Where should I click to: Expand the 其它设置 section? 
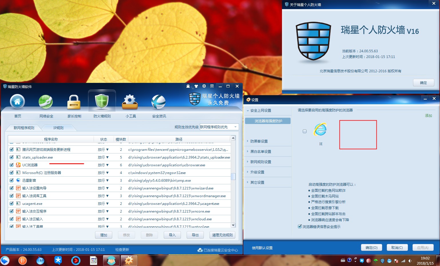tap(257, 182)
